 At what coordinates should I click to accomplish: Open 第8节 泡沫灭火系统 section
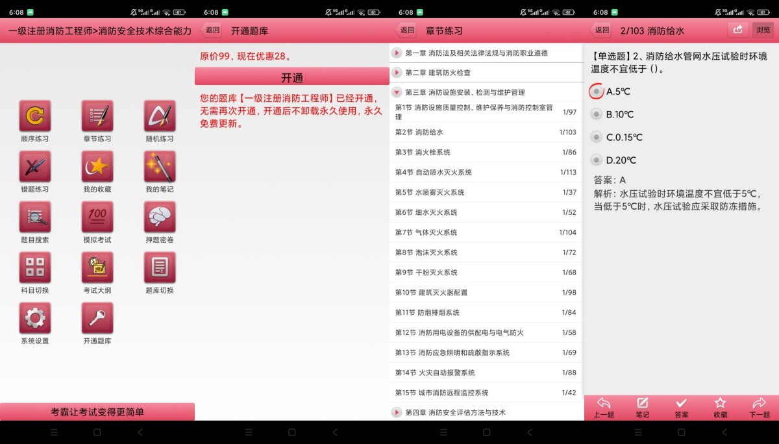tap(487, 253)
